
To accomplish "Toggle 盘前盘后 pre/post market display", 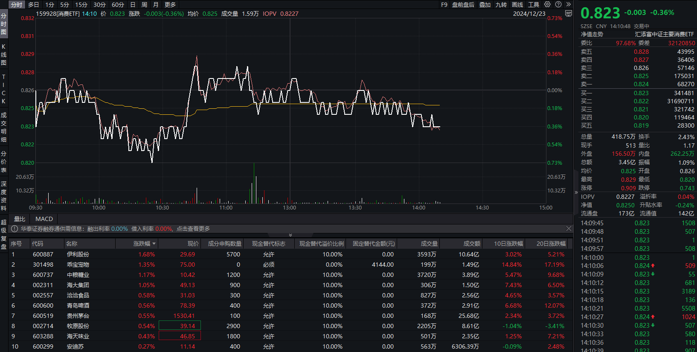I will 463,5.
